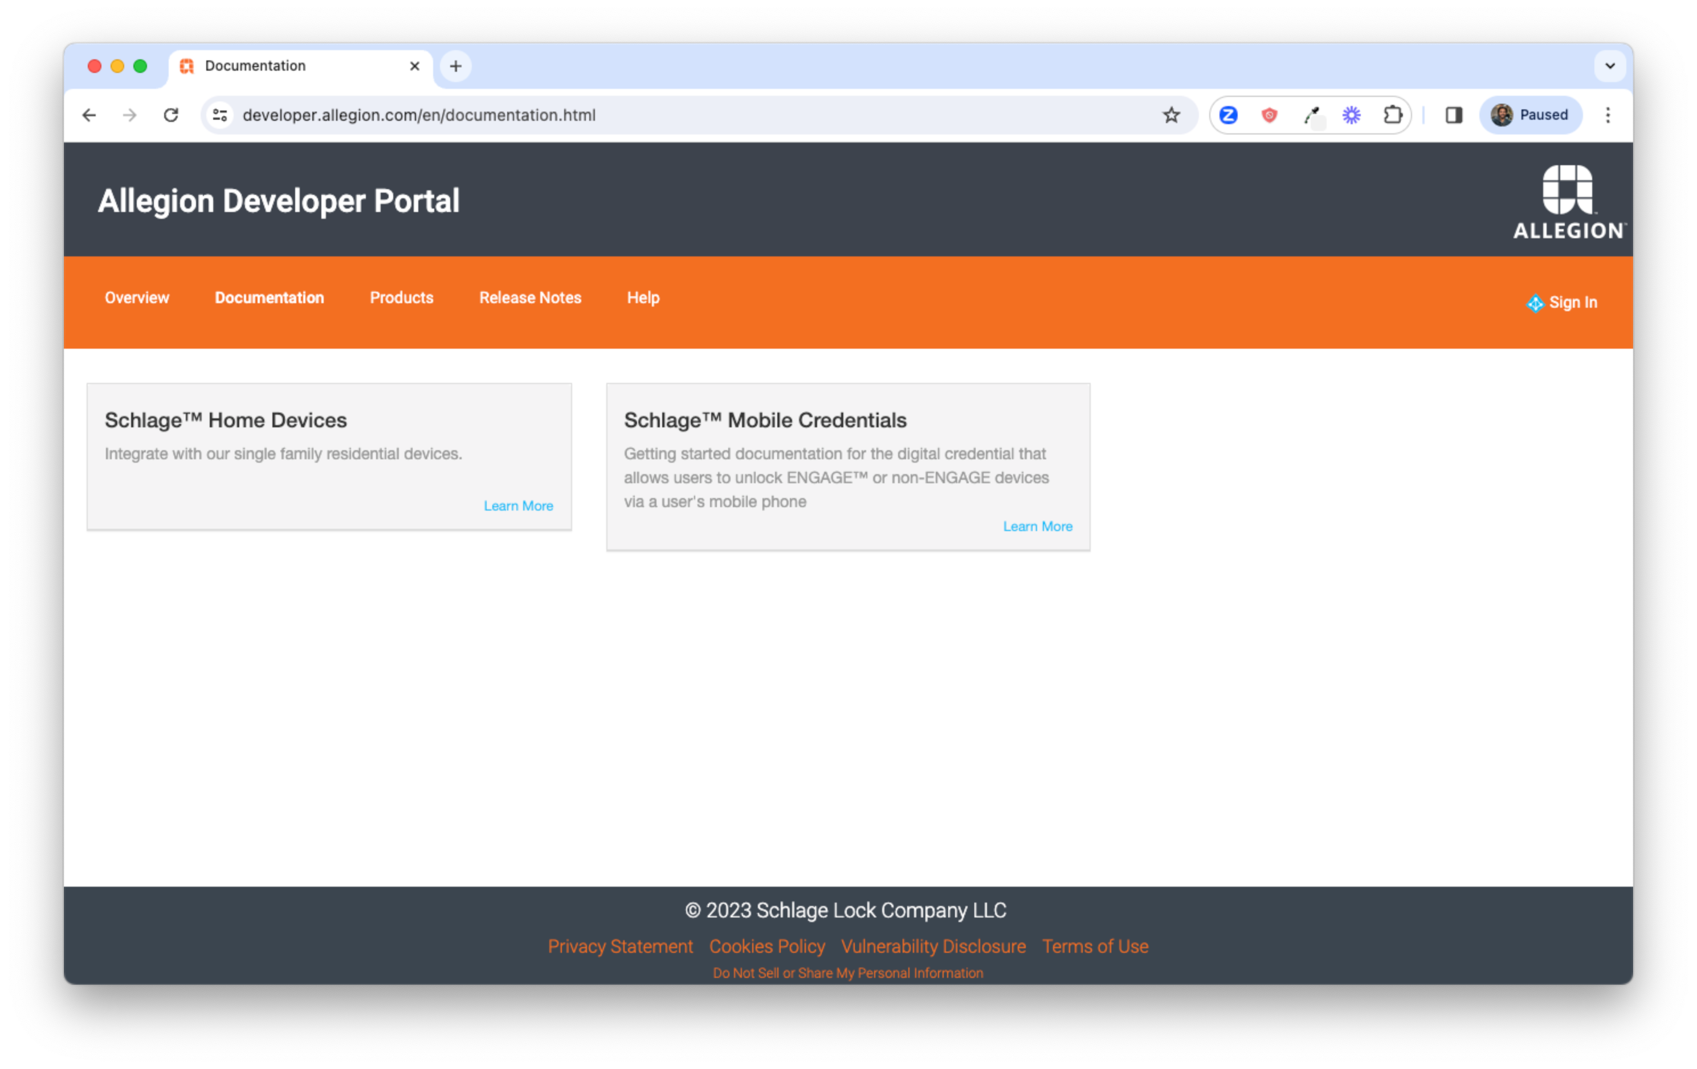Open the Paused profile button
Screen dimensions: 1697x1069
[1530, 115]
